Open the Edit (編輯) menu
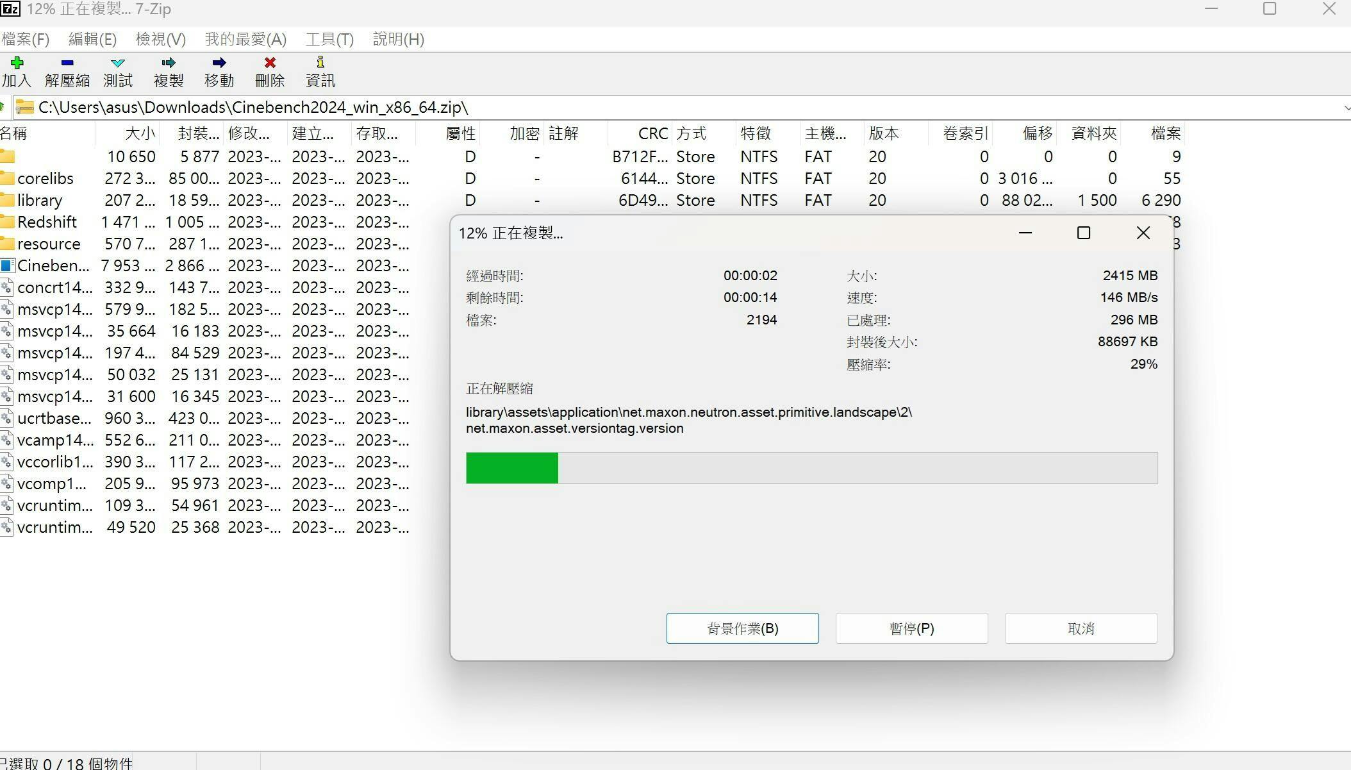 (92, 39)
